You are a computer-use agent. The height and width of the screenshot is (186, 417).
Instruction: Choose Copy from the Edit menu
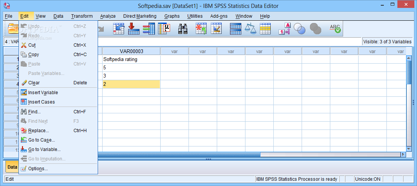click(58, 55)
